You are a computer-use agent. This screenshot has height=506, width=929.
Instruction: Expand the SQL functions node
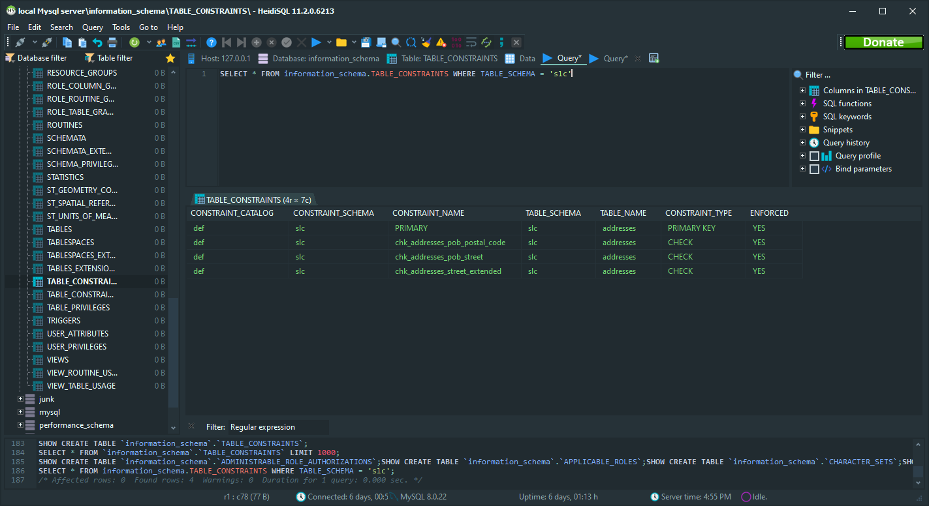click(x=802, y=103)
